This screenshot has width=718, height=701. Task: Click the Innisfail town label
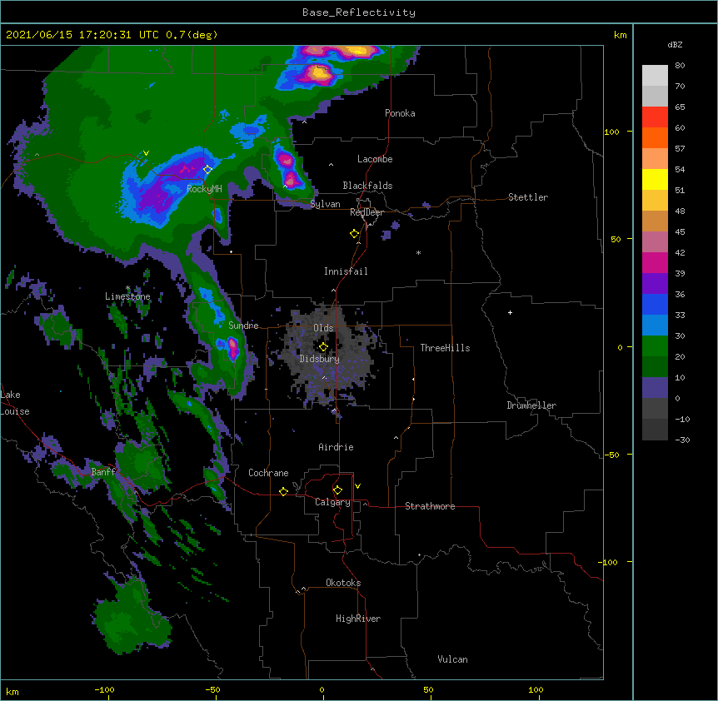pyautogui.click(x=346, y=271)
